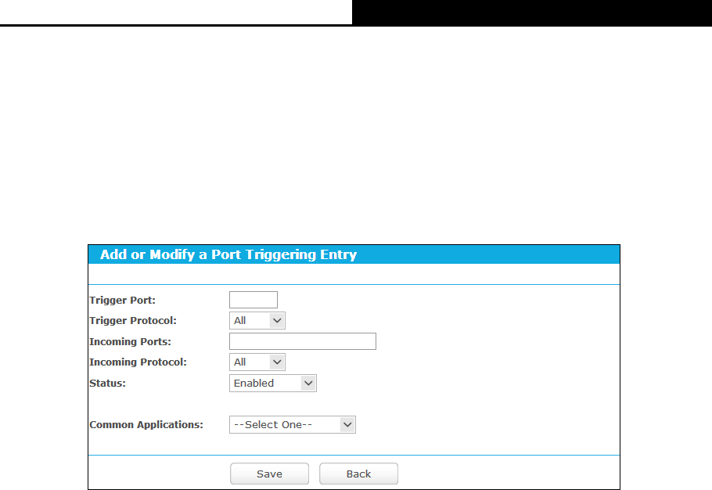
Task: Open the Common Applications Select One dropdown
Action: coord(293,424)
